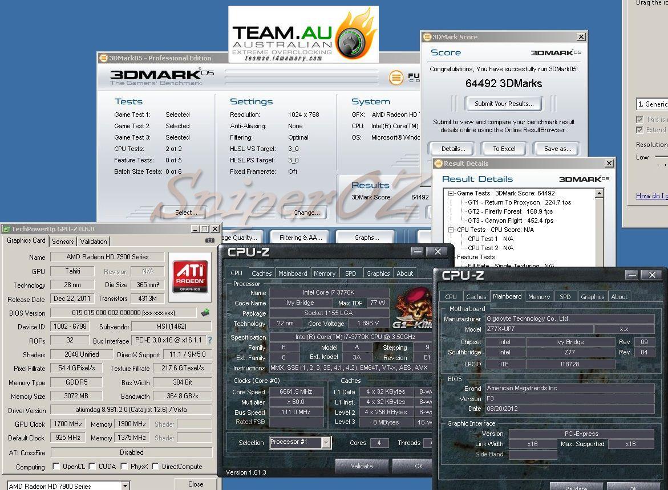Click the Change button under Settings
This screenshot has height=490, width=668.
pyautogui.click(x=306, y=213)
